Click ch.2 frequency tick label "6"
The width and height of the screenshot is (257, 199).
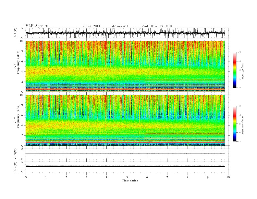[23, 115]
